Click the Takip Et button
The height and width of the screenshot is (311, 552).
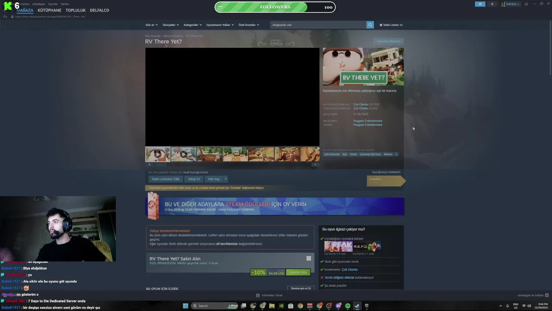pyautogui.click(x=194, y=179)
